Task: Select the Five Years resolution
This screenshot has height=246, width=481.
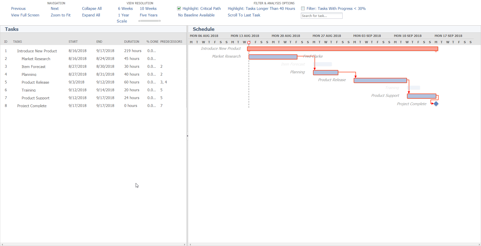Action: tap(148, 15)
